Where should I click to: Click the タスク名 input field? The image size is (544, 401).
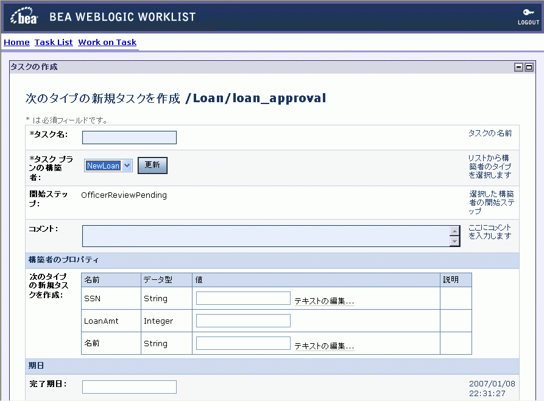tap(129, 138)
